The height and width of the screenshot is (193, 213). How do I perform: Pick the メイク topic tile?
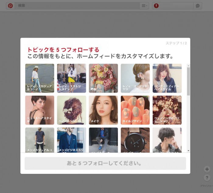tap(103, 110)
